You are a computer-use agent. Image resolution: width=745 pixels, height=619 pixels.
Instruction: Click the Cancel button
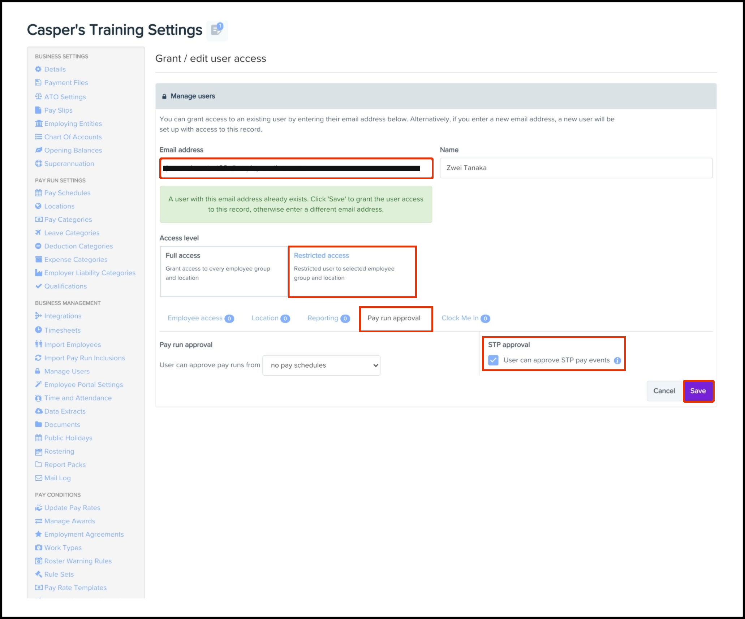point(664,391)
